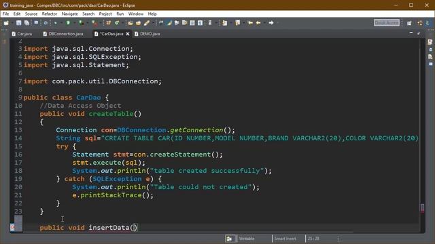Click the Save All toolbar icon
This screenshot has height=244, width=435.
coord(27,22)
